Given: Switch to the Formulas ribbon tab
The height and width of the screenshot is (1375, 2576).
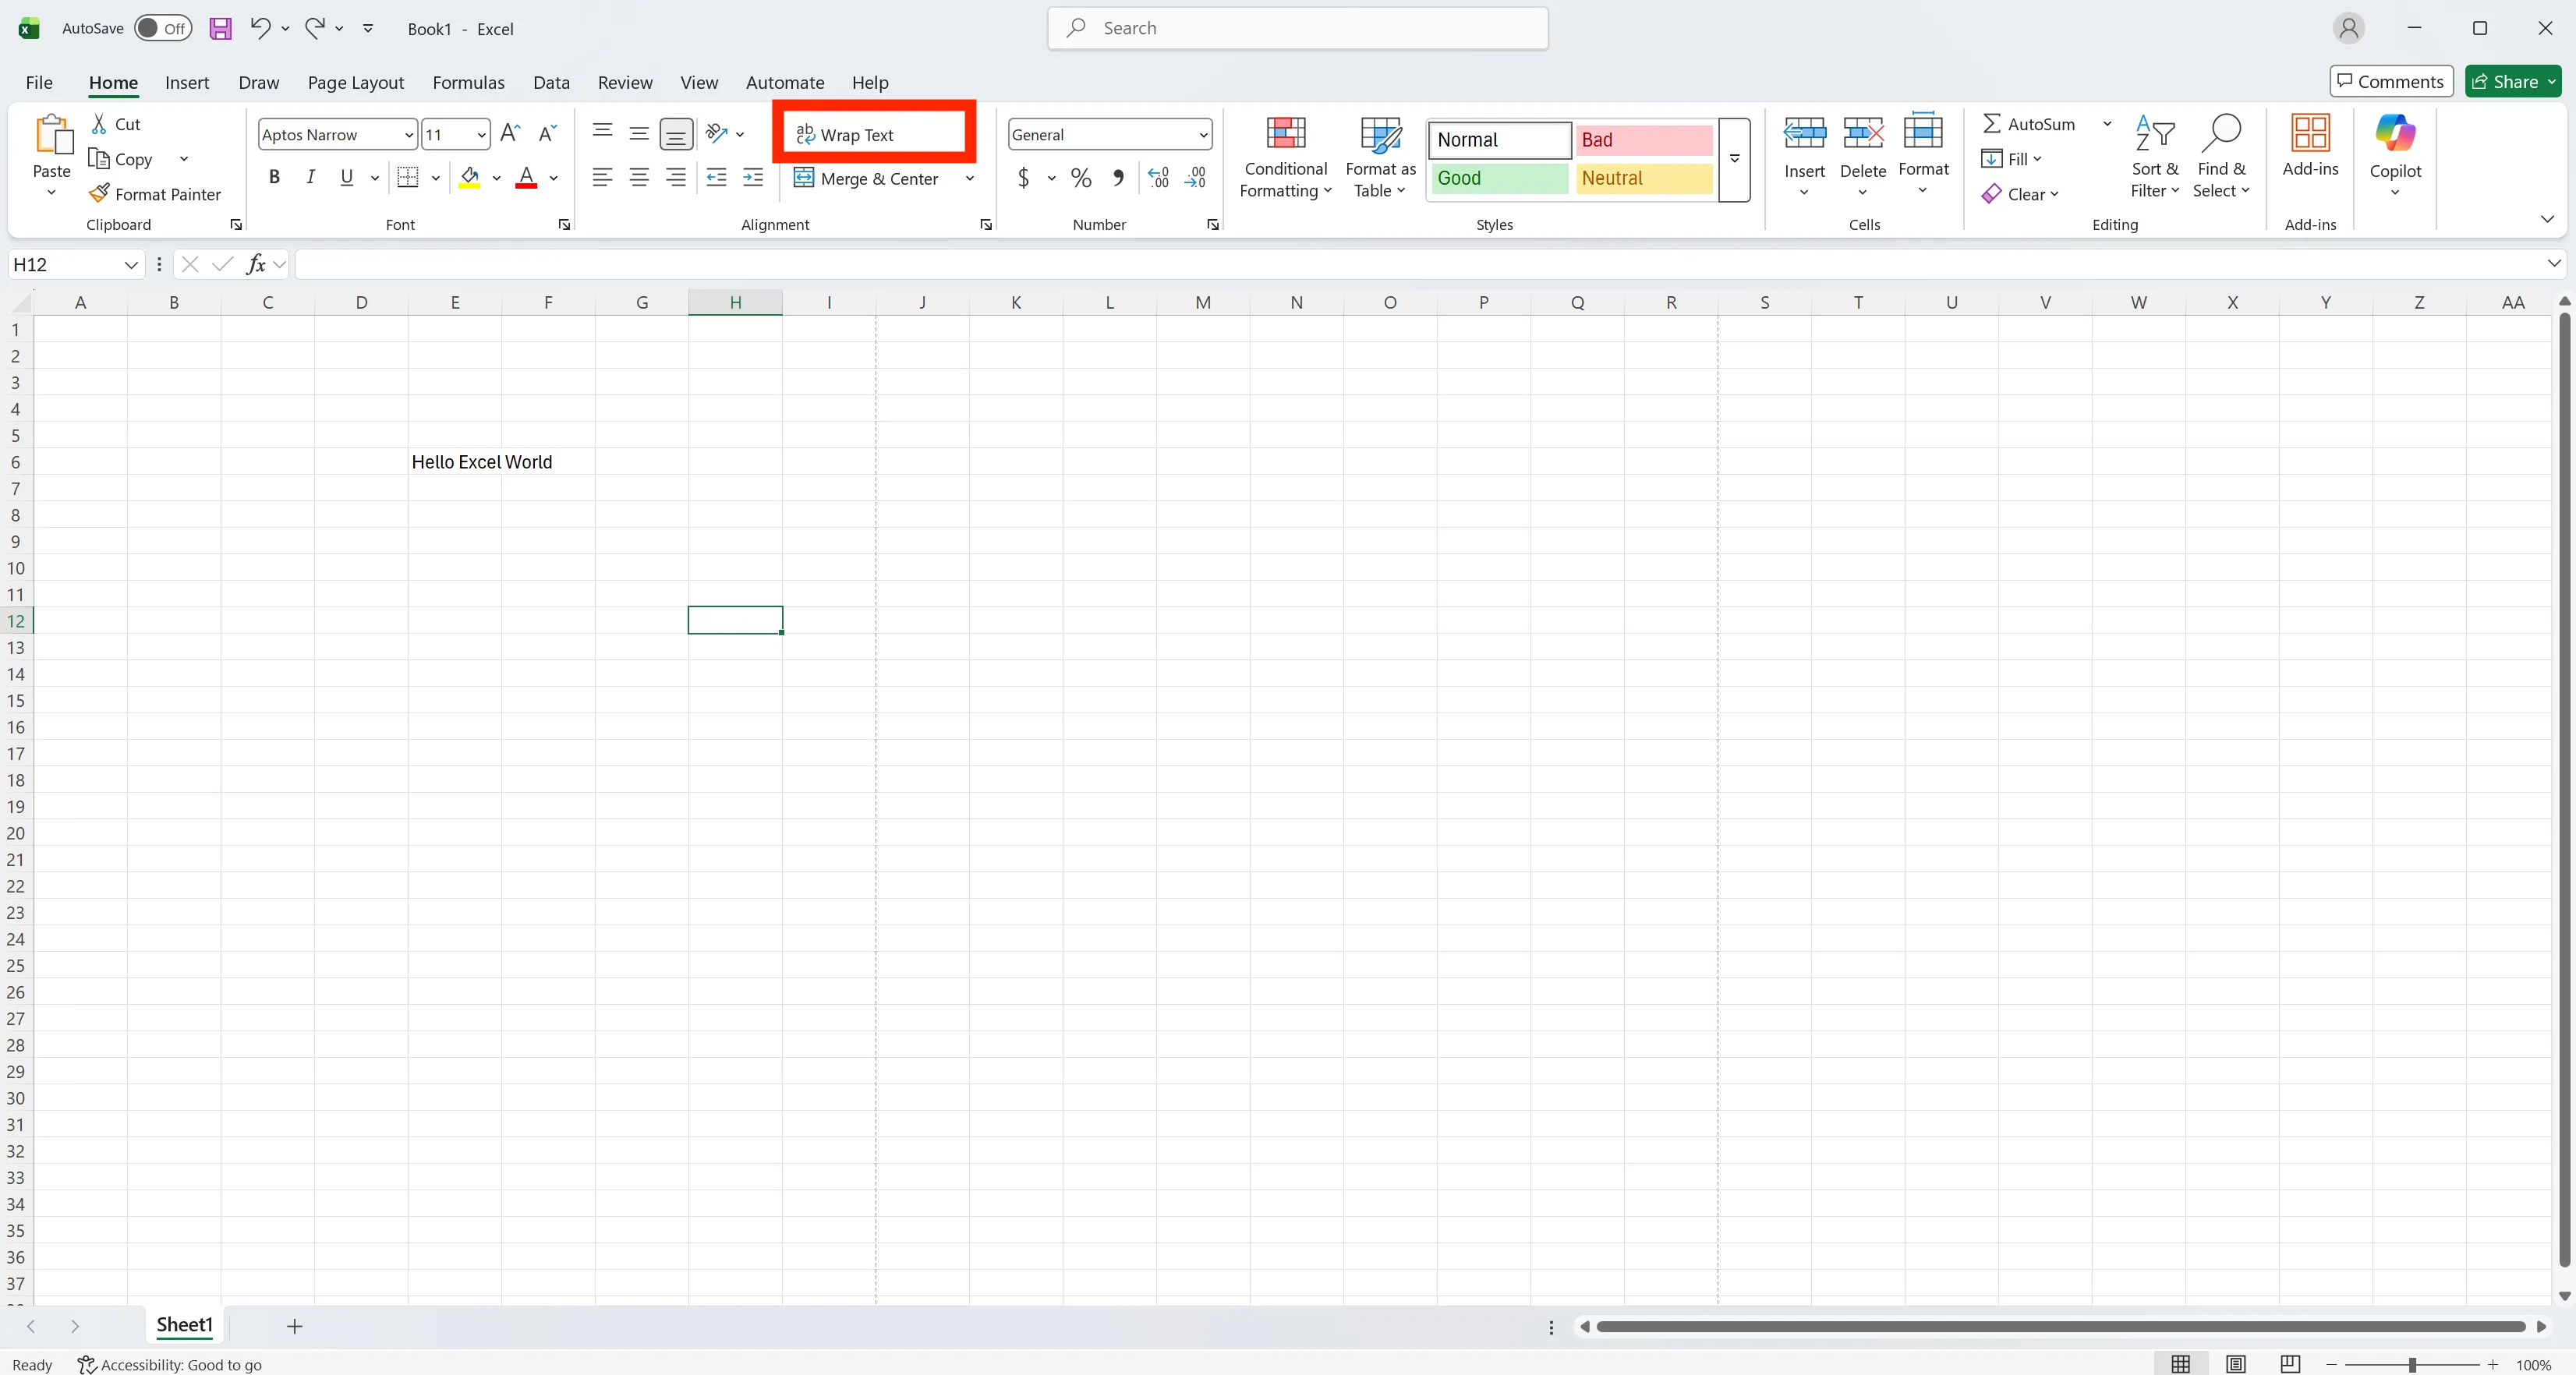Looking at the screenshot, I should (x=468, y=83).
